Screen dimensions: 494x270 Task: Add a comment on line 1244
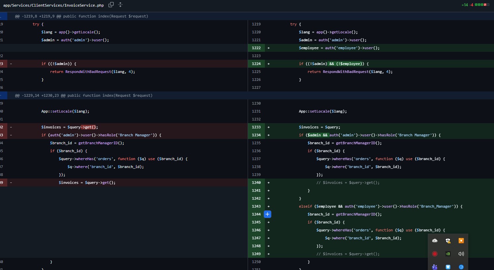(268, 214)
